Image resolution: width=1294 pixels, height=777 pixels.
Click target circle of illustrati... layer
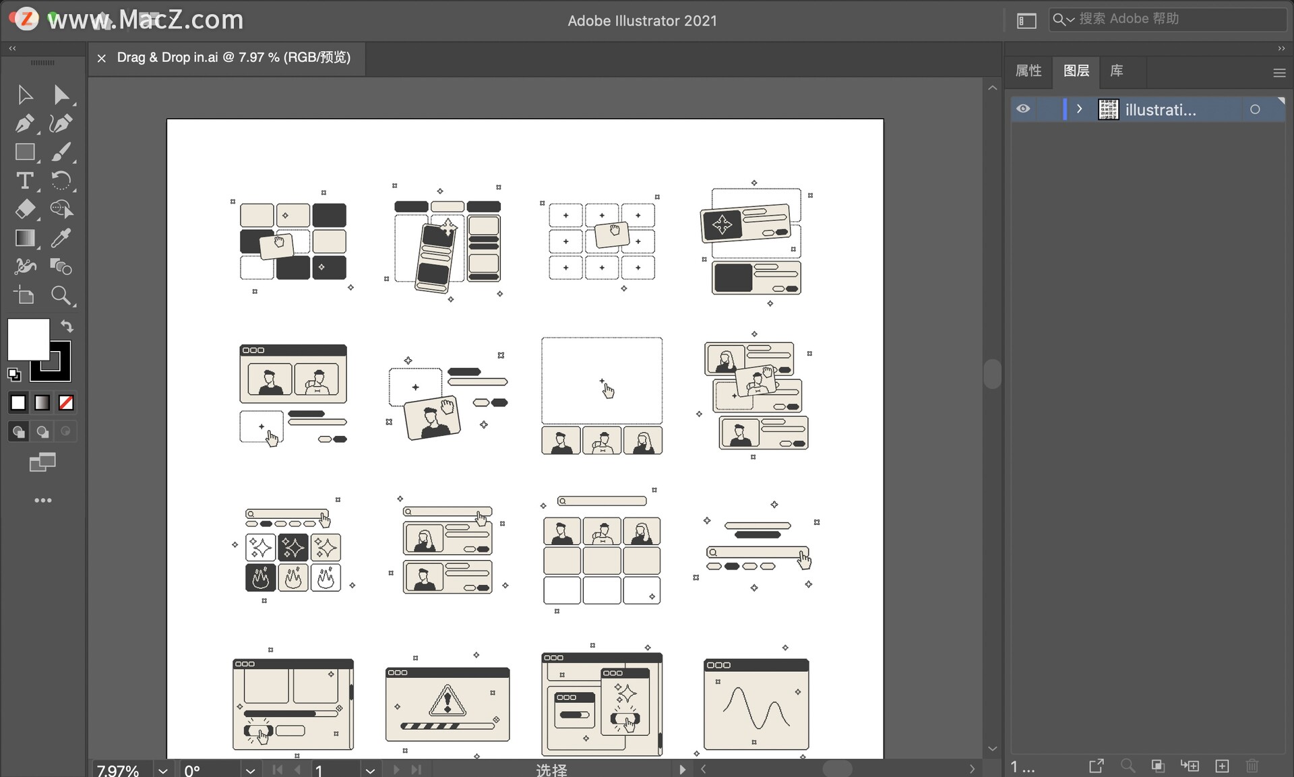1255,109
